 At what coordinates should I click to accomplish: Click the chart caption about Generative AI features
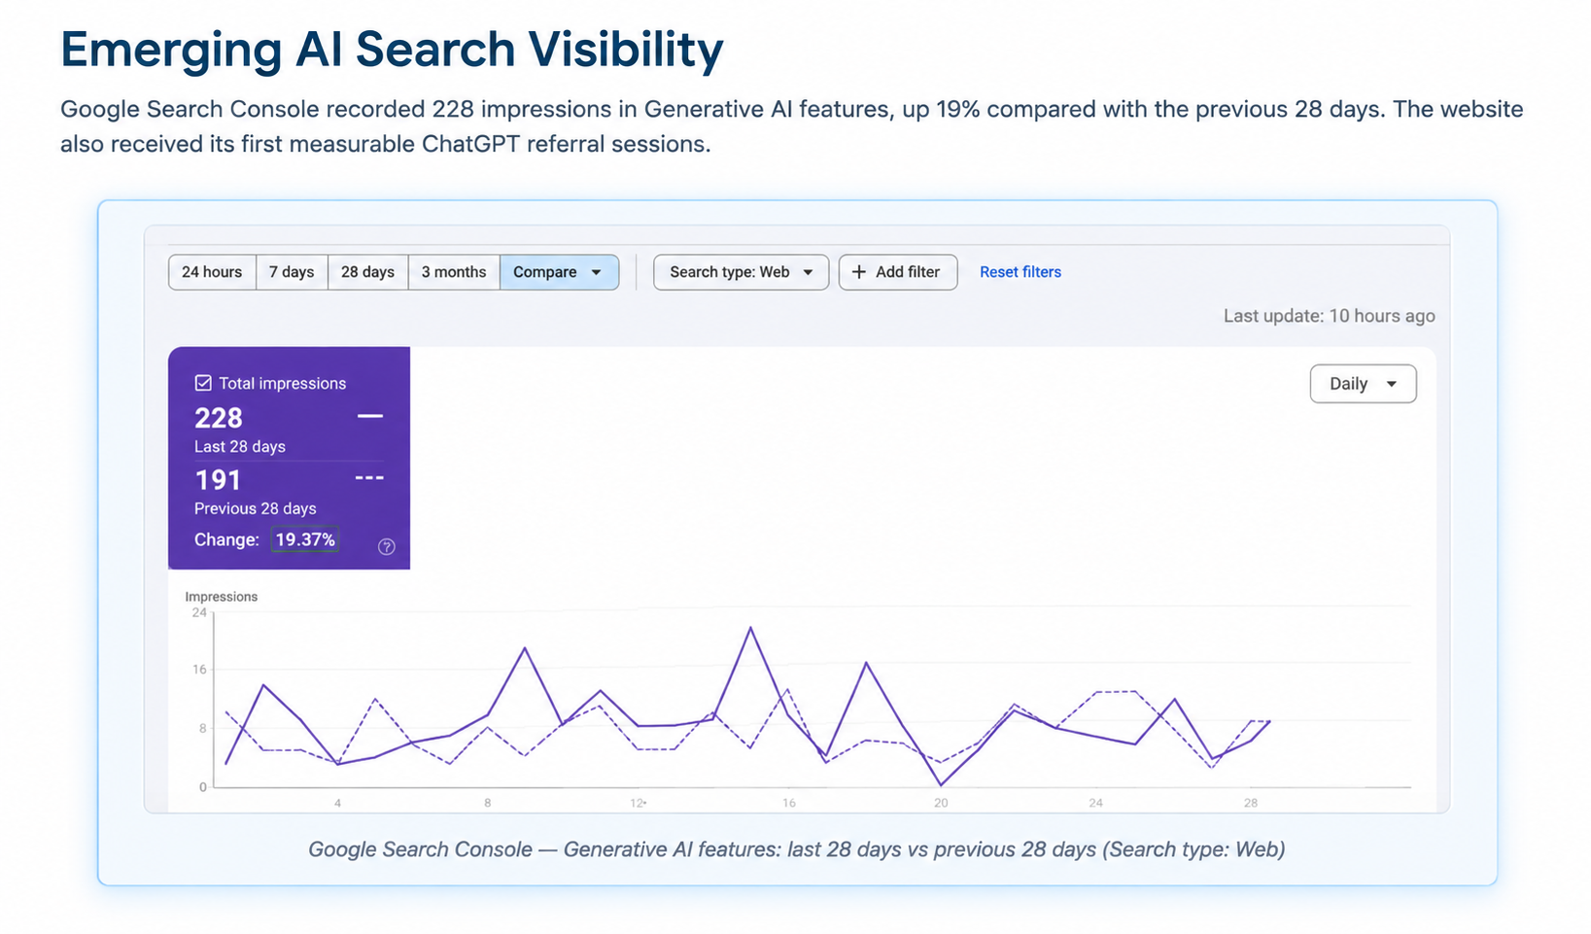click(797, 849)
